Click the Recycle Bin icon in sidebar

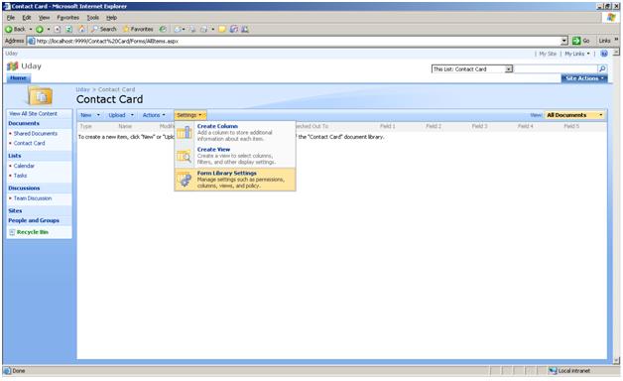point(12,232)
